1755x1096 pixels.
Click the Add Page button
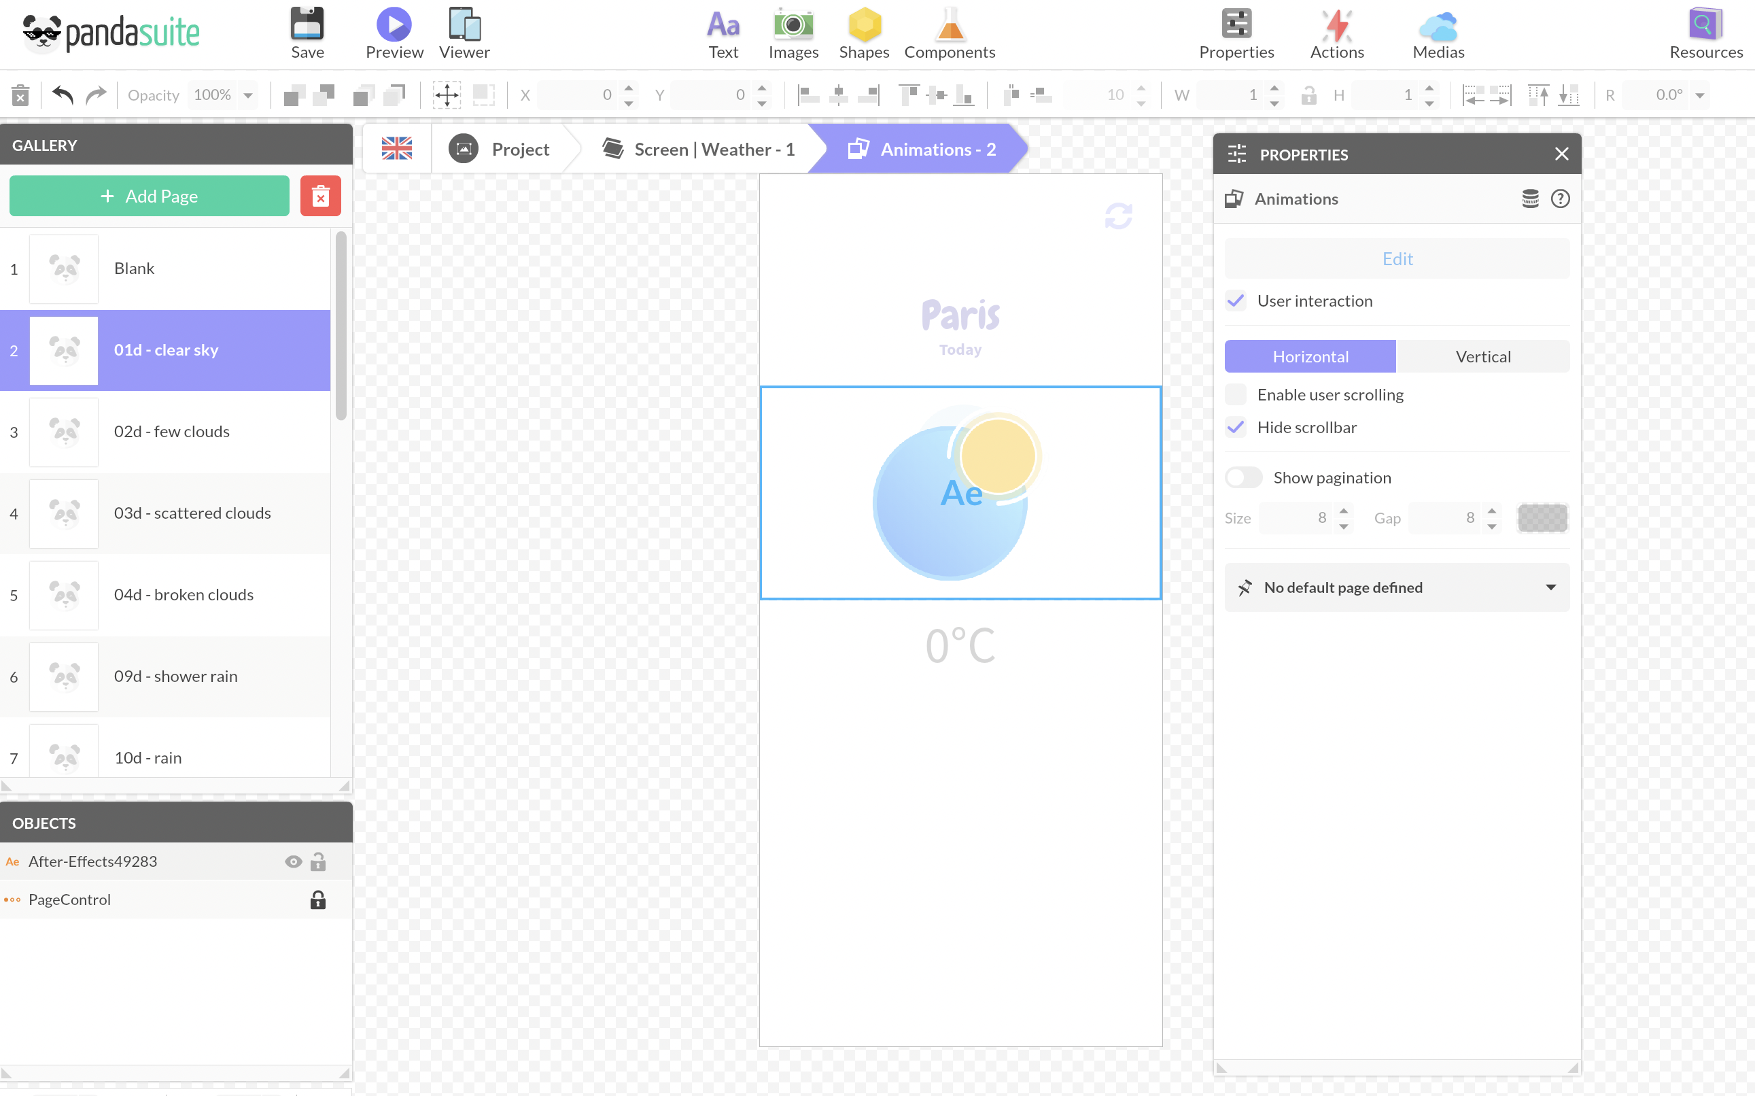[x=149, y=196]
